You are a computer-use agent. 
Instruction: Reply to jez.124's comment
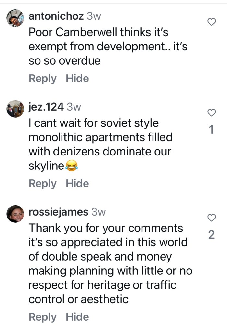42,184
